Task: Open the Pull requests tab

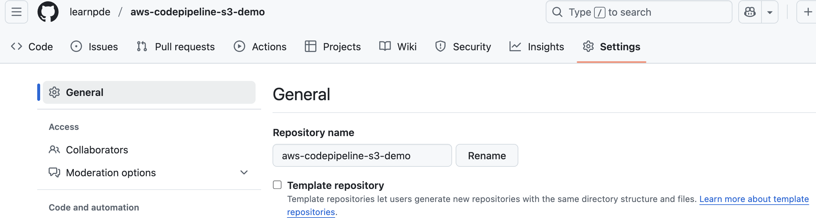Action: tap(176, 47)
